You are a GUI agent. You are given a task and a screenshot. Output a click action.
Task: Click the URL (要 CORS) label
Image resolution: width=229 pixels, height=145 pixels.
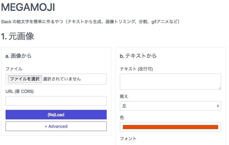[20, 92]
